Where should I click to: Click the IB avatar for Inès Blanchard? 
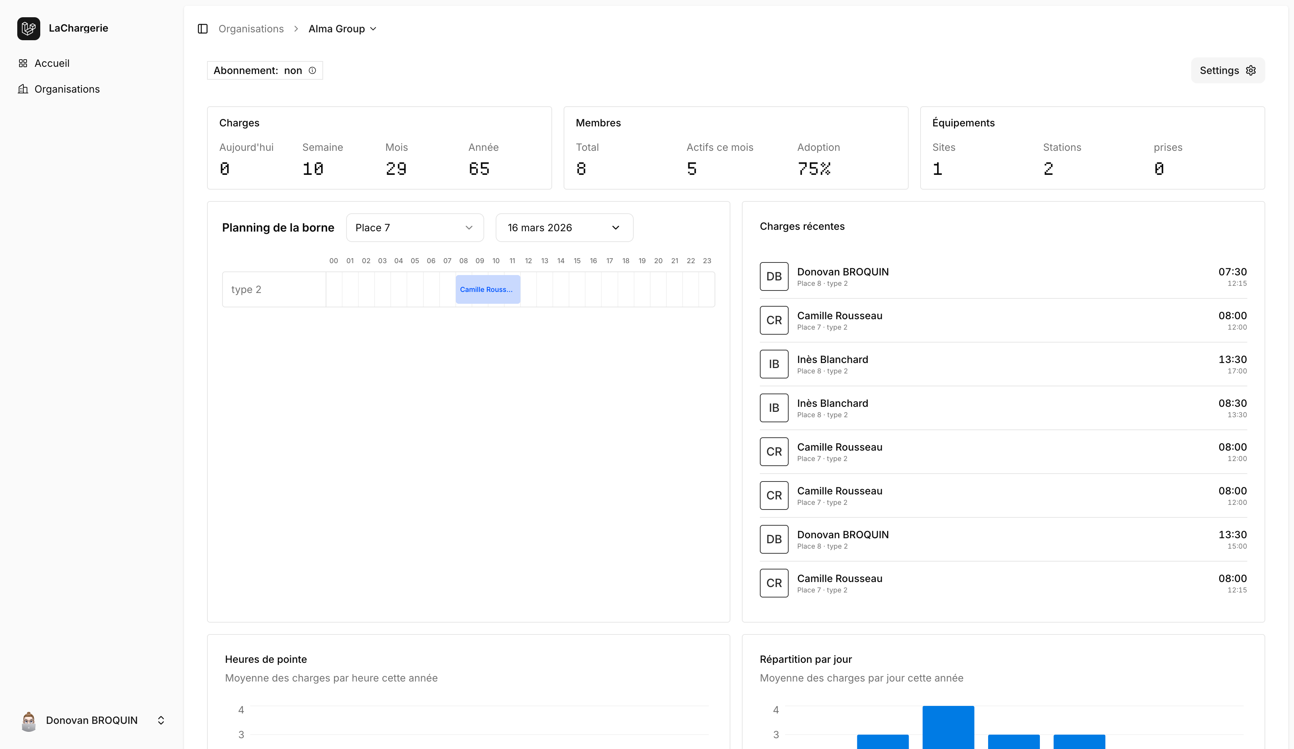(x=773, y=364)
